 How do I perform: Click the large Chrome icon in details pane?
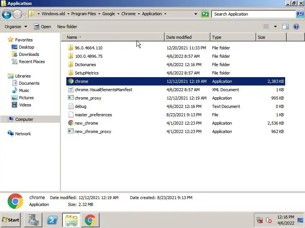tap(15, 201)
